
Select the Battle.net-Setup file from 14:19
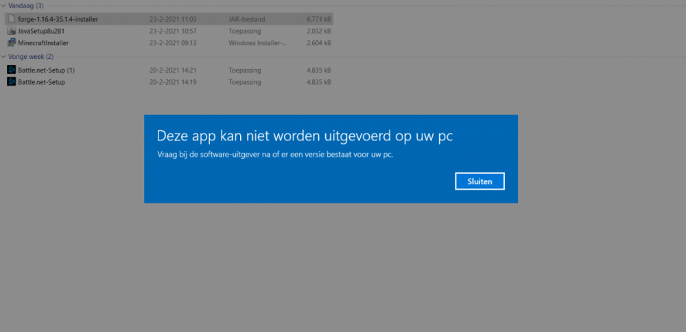point(41,82)
